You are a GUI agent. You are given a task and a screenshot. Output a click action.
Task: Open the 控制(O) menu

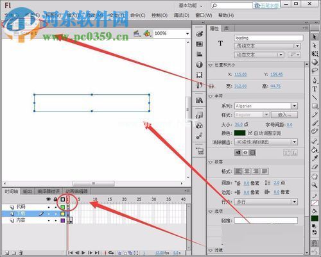(159, 15)
